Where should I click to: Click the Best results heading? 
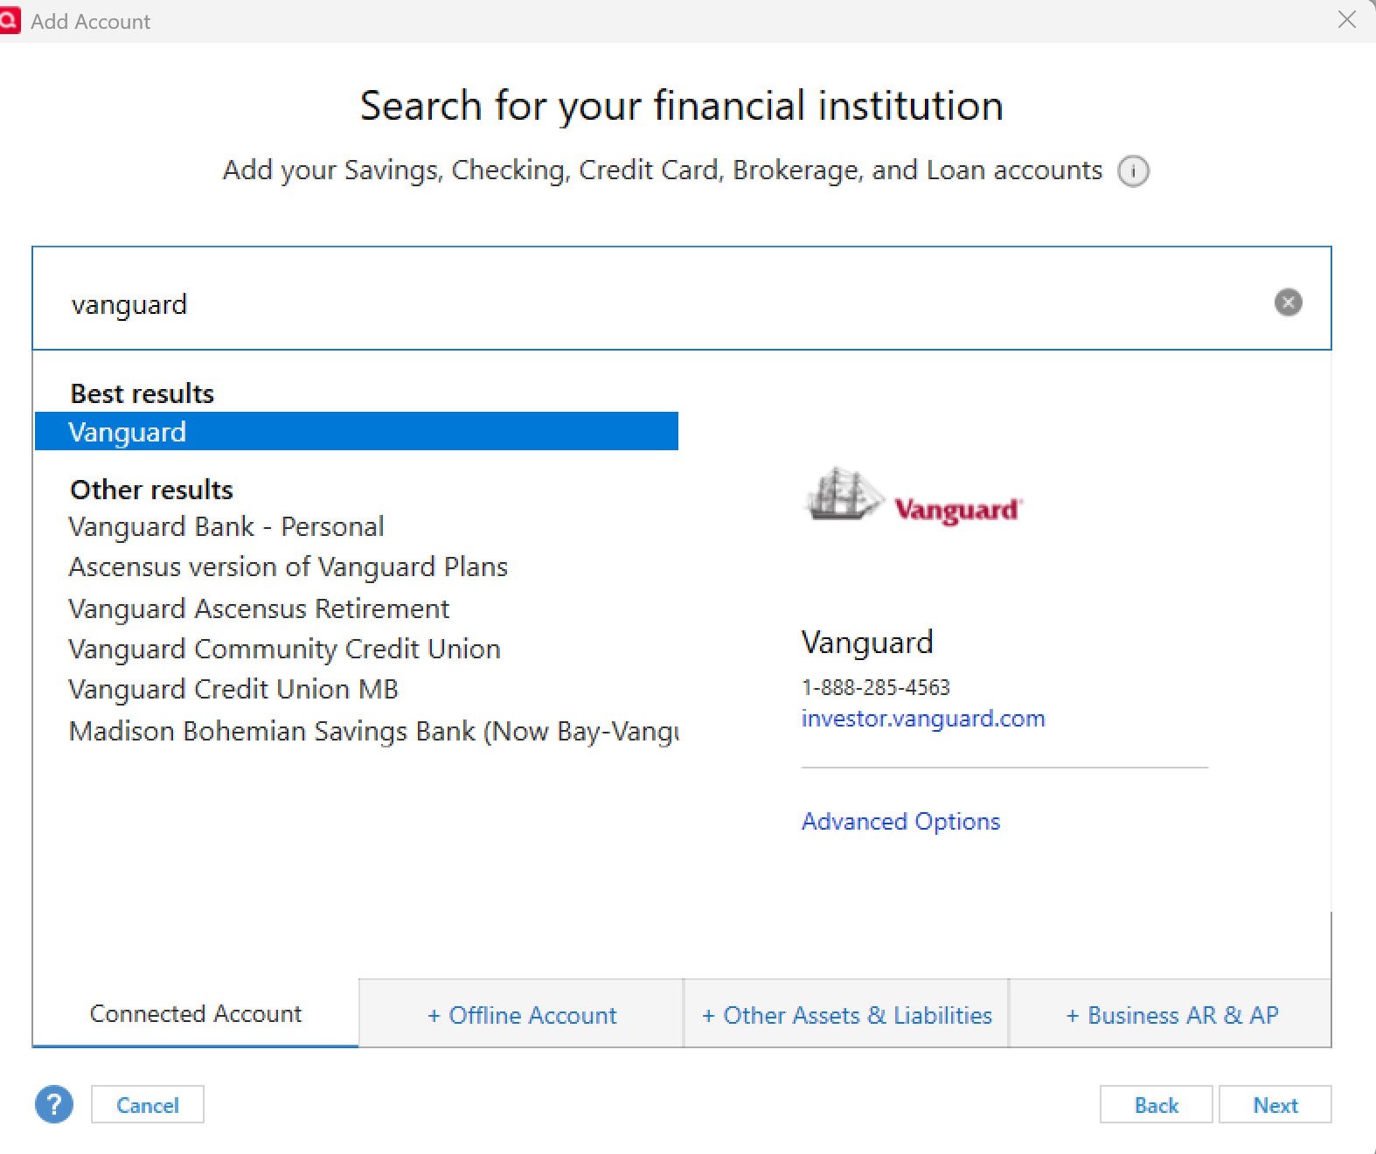pos(142,393)
